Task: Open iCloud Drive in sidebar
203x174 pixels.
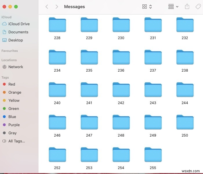Action: (x=16, y=24)
